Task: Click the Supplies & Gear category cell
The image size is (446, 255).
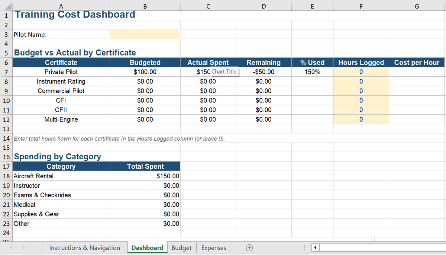Action: coord(61,214)
